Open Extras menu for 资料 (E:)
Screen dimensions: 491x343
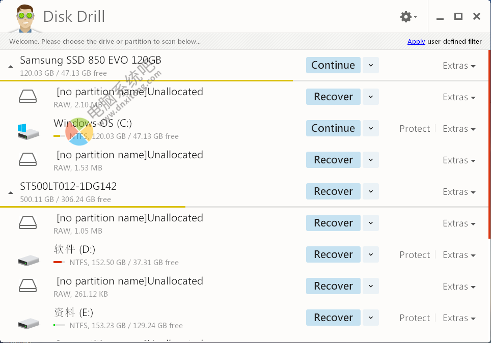point(459,318)
